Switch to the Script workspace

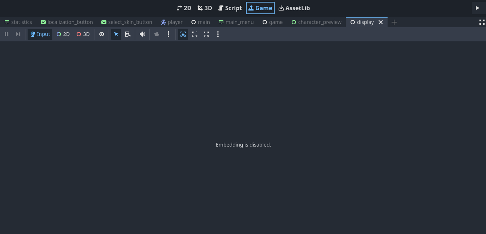230,8
